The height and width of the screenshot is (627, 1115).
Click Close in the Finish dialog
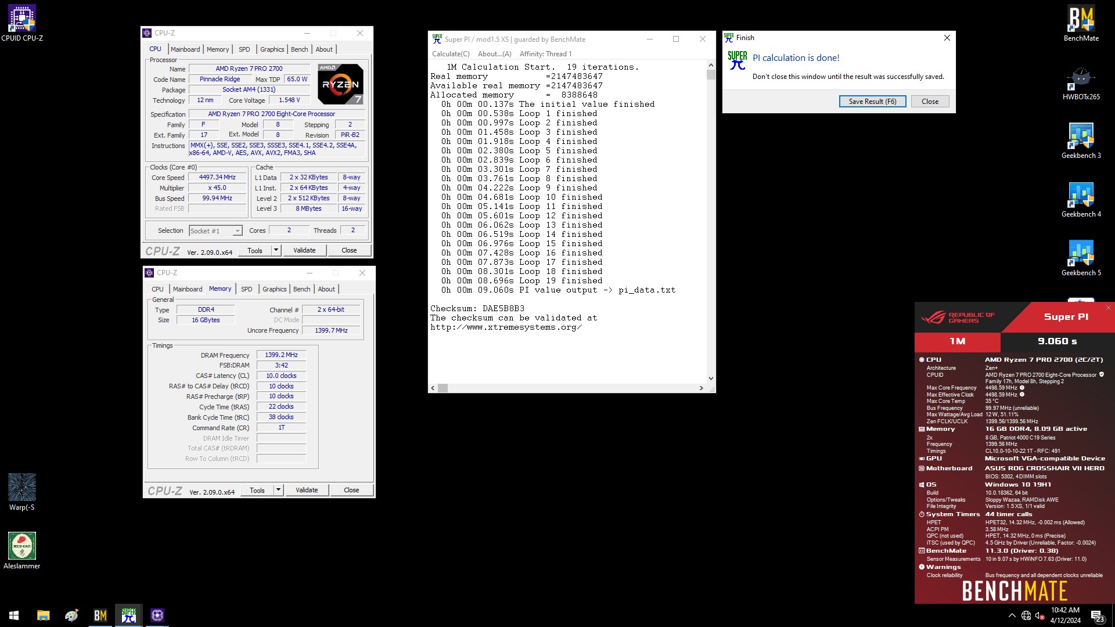tap(930, 102)
